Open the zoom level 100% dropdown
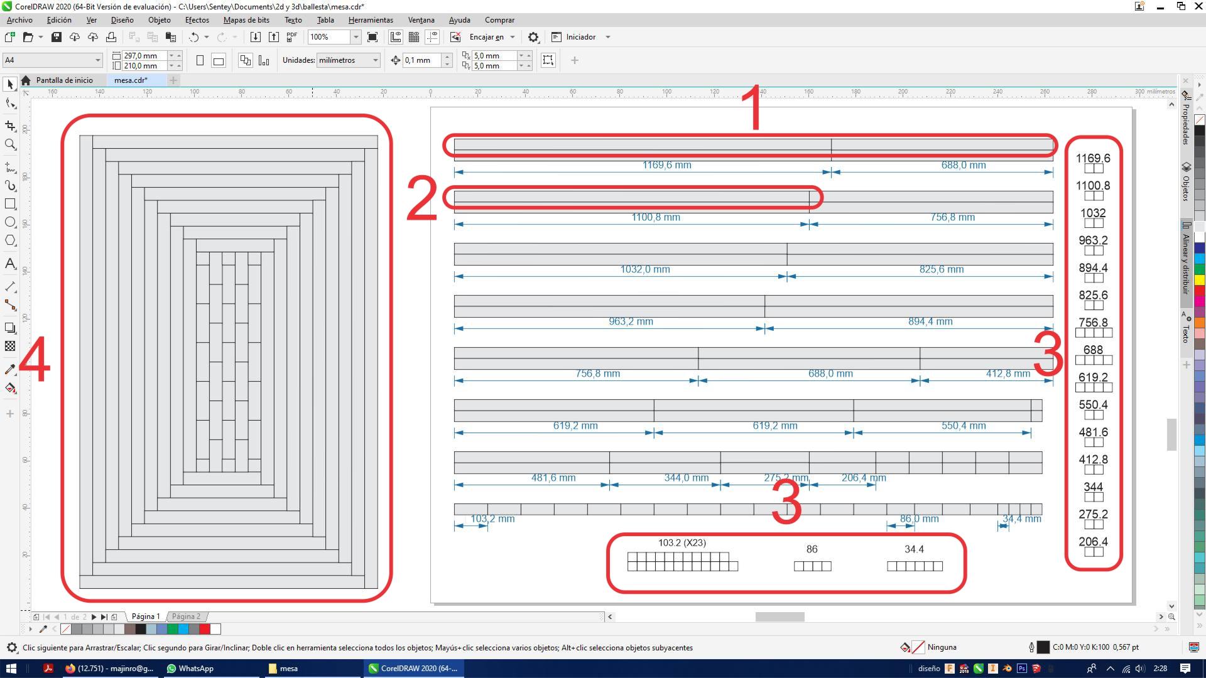The width and height of the screenshot is (1206, 678). pos(356,37)
